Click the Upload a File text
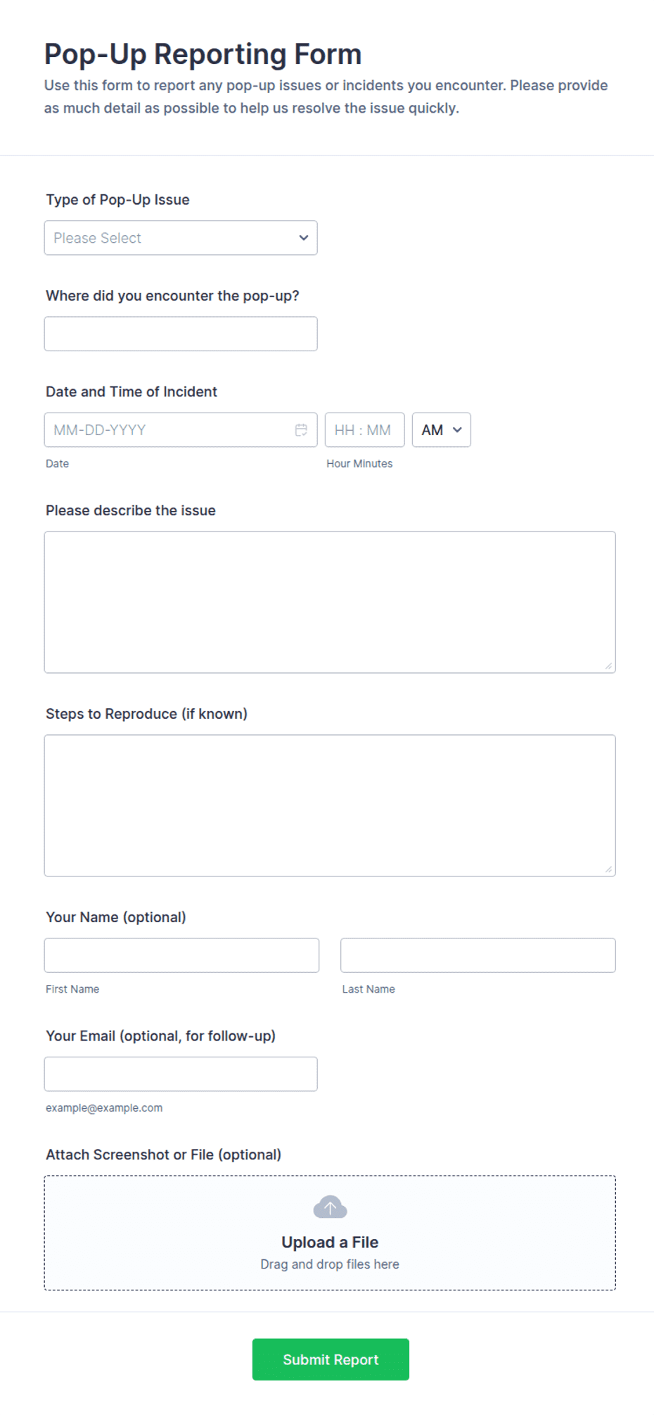Viewport: 654px width, 1415px height. (x=330, y=1243)
